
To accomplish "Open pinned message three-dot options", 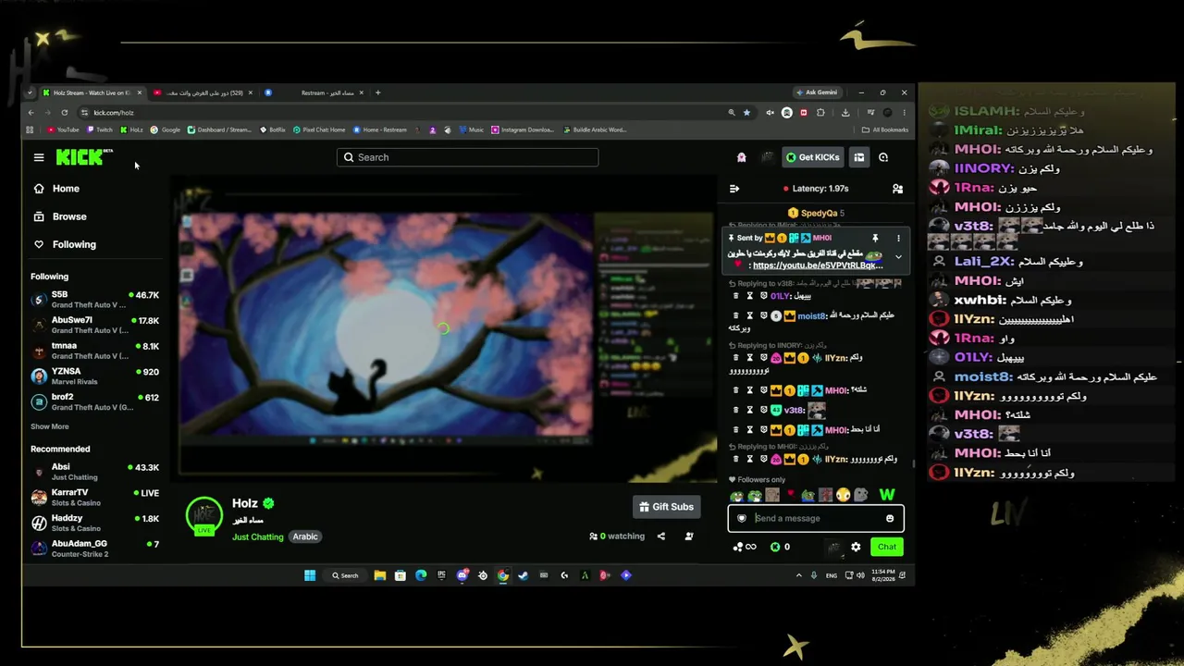I will [897, 239].
